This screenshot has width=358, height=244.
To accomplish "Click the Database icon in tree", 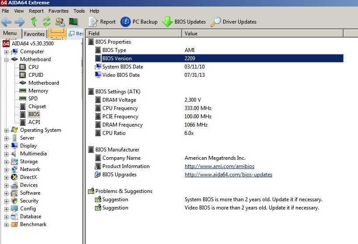I will 14,217.
